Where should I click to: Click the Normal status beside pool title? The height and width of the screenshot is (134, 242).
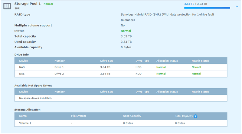[48, 4]
